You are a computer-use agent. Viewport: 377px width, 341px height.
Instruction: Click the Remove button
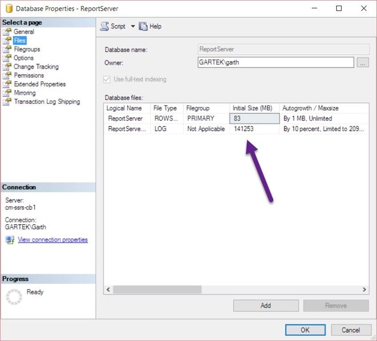point(336,305)
